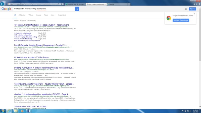Click the page scrollbar down arrow
This screenshot has height=113, width=201.
coord(200,106)
